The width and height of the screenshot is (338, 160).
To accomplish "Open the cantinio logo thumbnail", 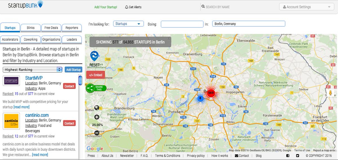I will (x=11, y=121).
